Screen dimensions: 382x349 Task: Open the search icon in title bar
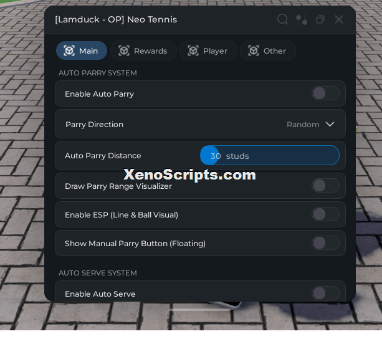point(282,19)
